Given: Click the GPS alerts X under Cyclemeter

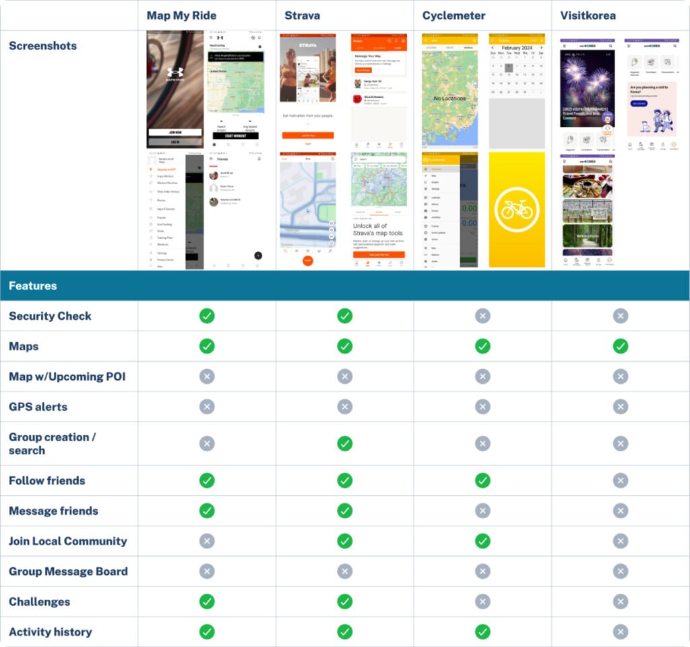Looking at the screenshot, I should pos(482,406).
